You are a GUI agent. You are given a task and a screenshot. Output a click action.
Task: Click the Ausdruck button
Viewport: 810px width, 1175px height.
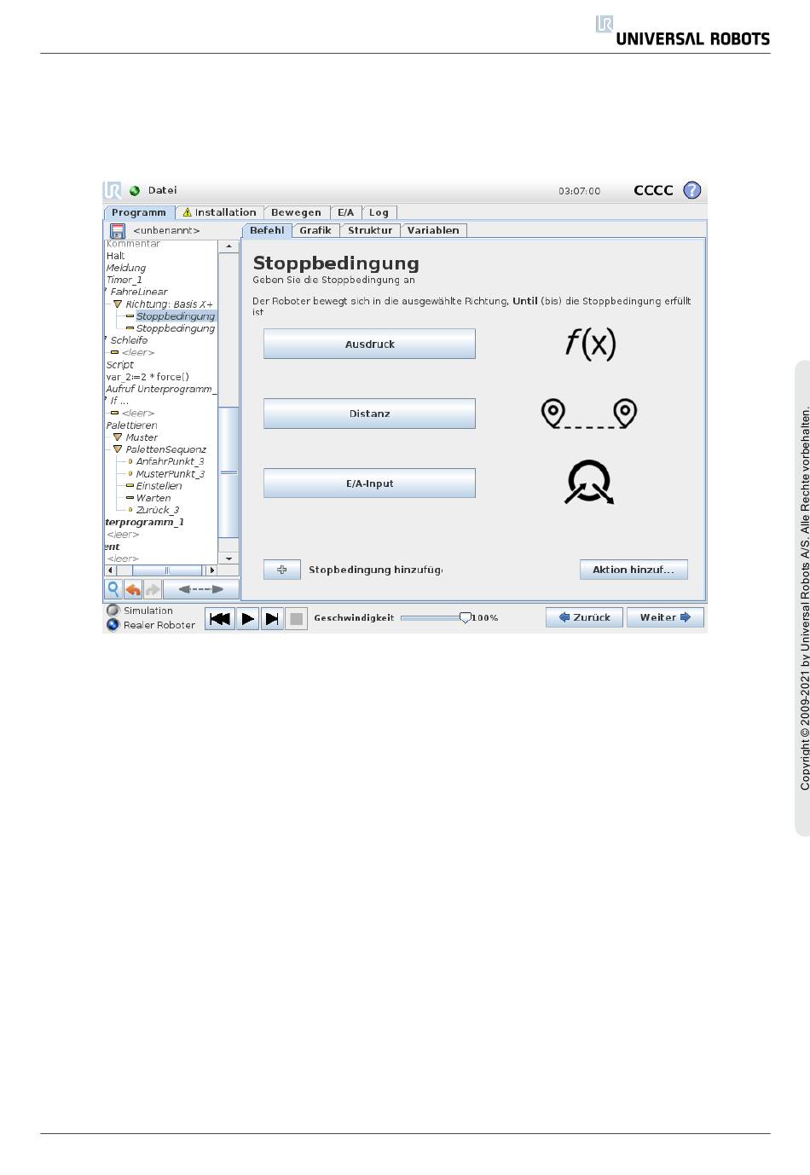click(x=369, y=344)
